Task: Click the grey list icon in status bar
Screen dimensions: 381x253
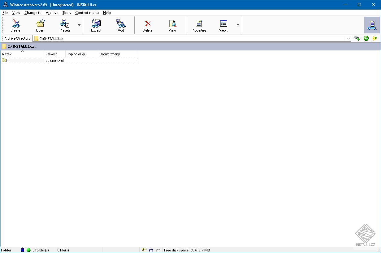Action: pyautogui.click(x=158, y=250)
